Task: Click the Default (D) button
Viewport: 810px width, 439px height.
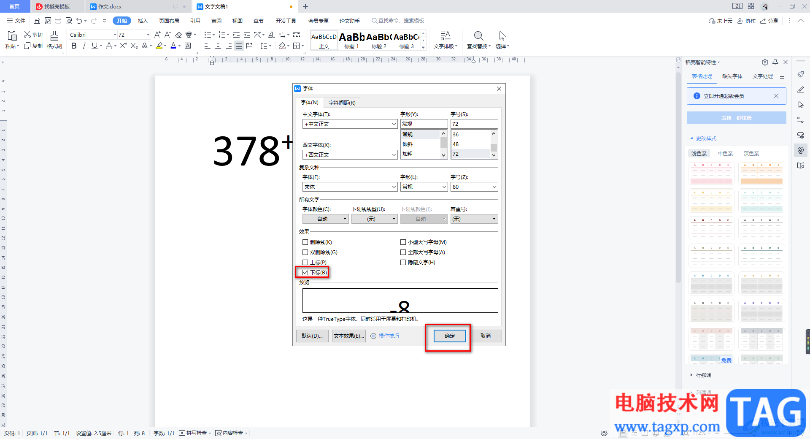Action: coord(312,336)
